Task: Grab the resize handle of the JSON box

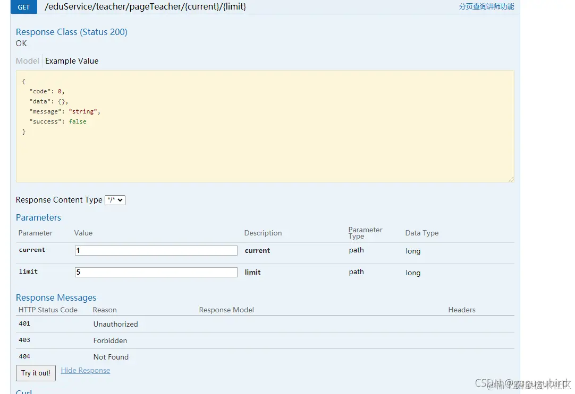Action: (511, 179)
